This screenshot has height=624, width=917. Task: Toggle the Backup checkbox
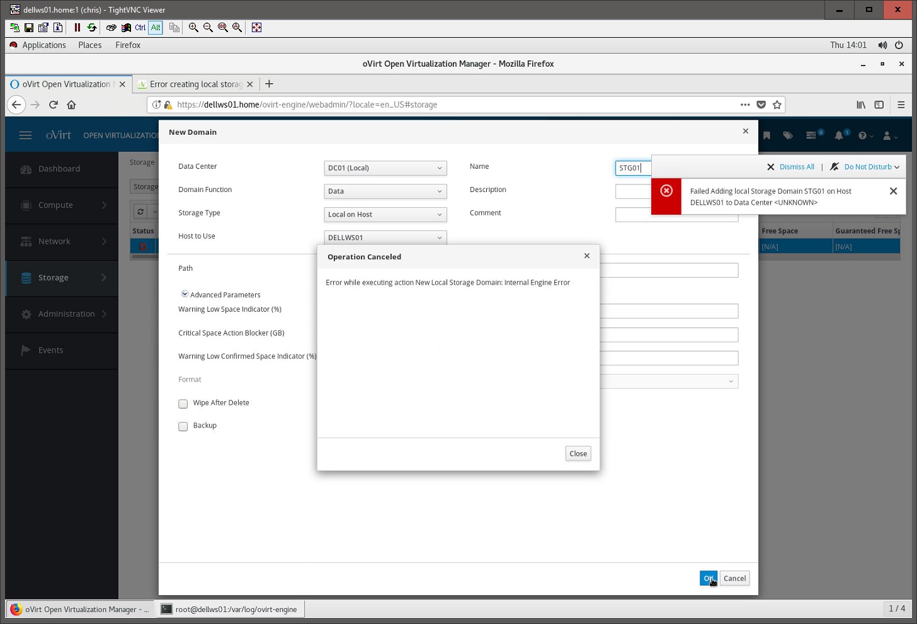[183, 426]
